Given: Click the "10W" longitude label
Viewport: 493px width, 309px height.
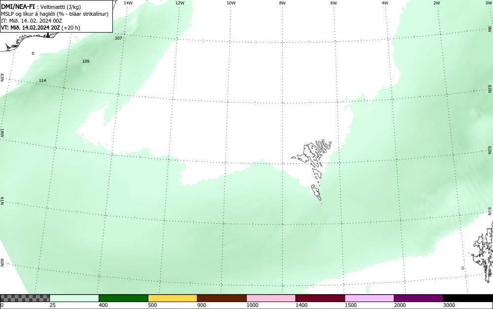Looking at the screenshot, I should point(231,3).
